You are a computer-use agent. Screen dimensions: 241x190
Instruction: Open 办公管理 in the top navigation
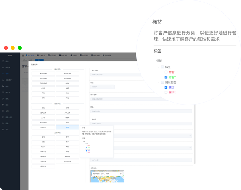pyautogui.click(x=84, y=55)
